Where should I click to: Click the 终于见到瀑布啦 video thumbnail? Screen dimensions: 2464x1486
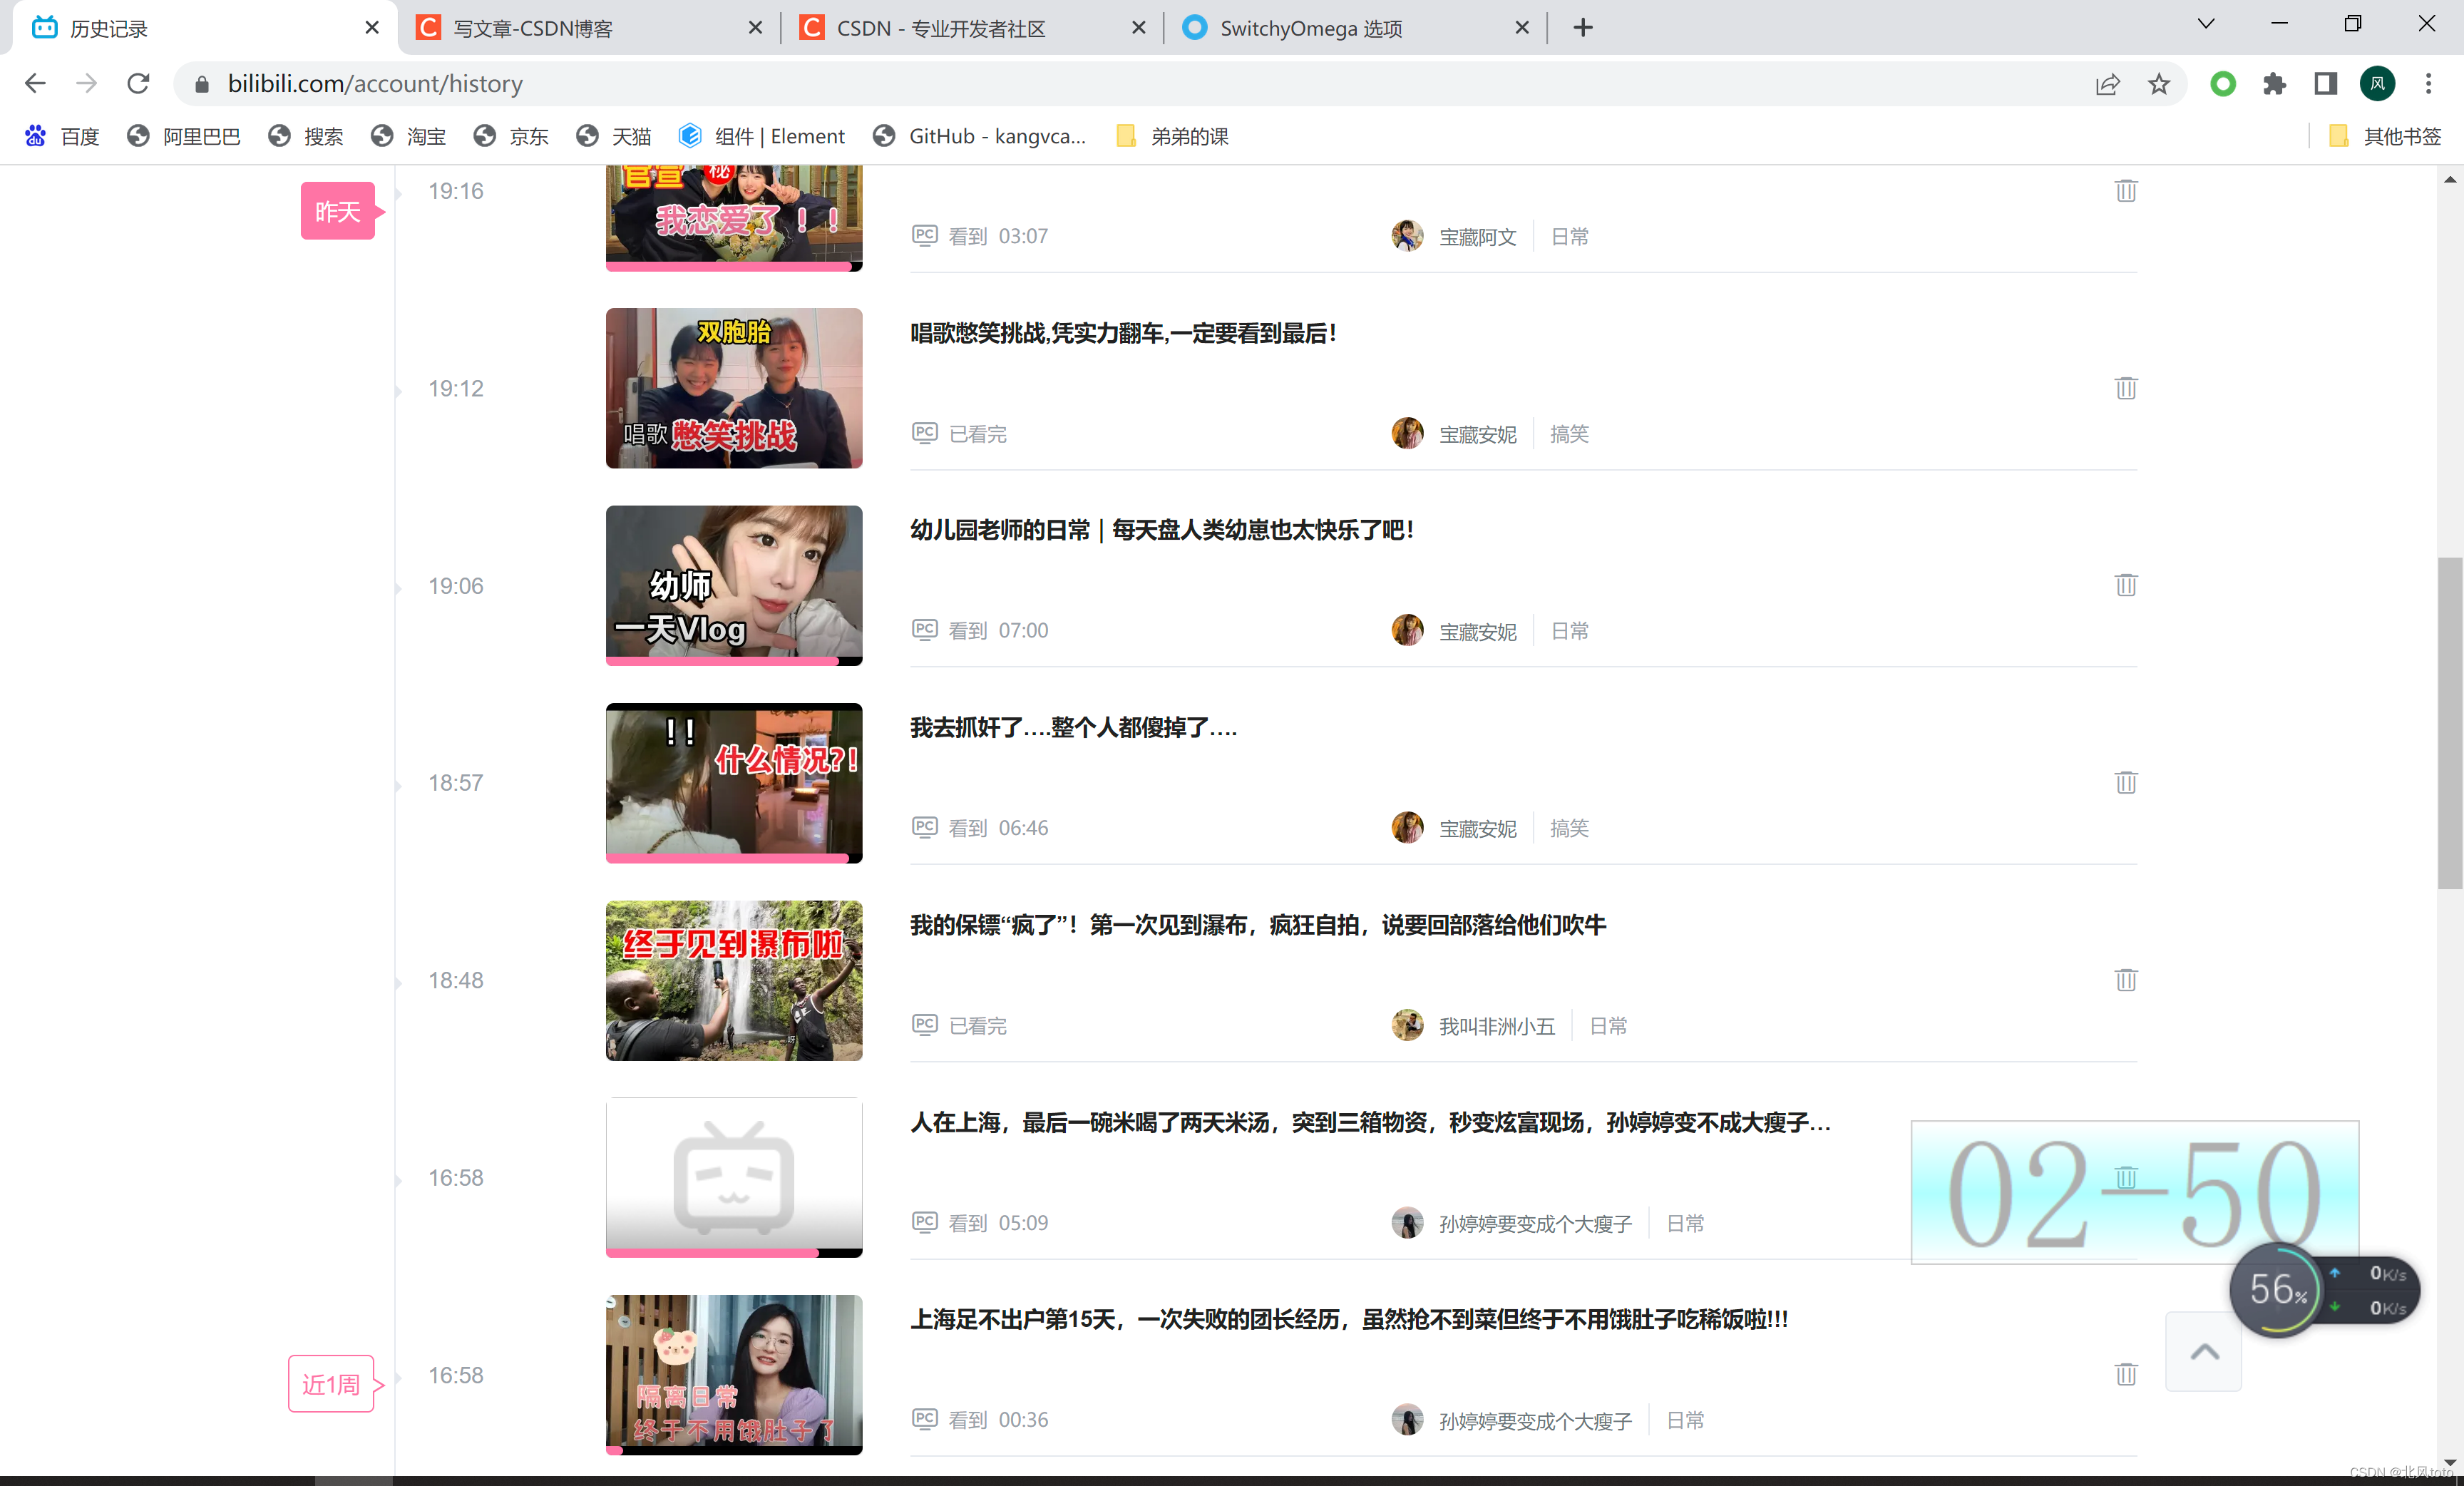[733, 980]
